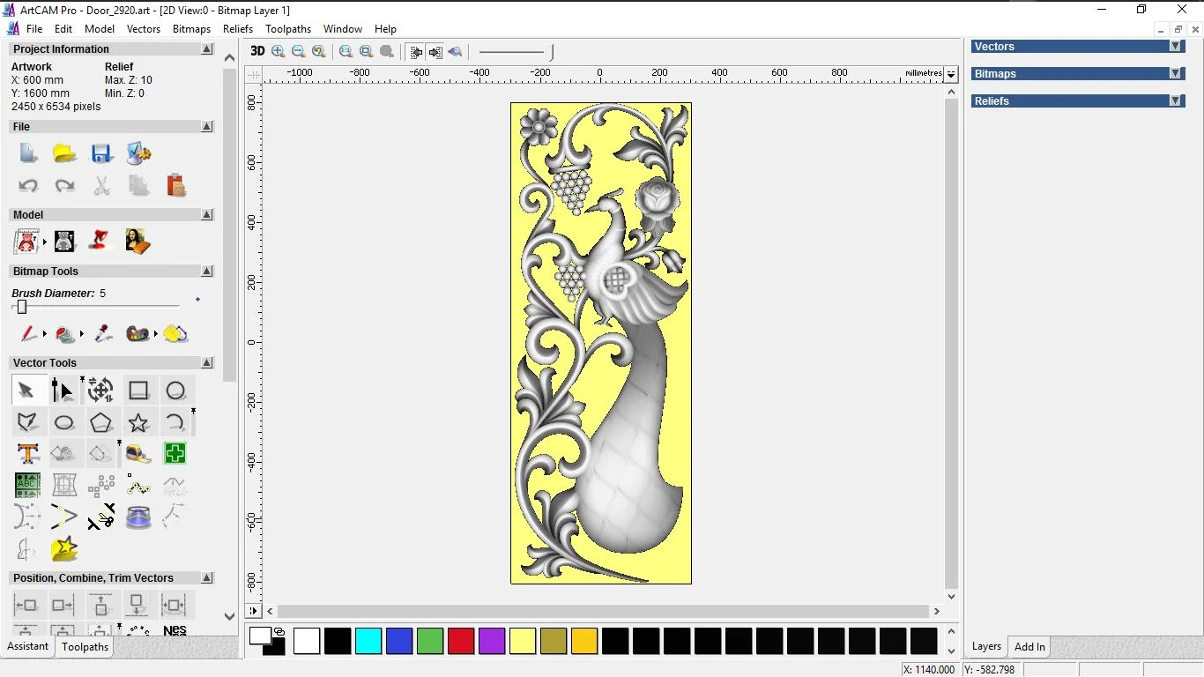Image resolution: width=1204 pixels, height=677 pixels.
Task: Switch to 3D view
Action: pos(257,51)
